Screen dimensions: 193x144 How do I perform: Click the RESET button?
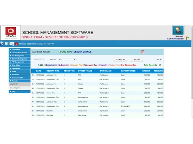(137, 60)
